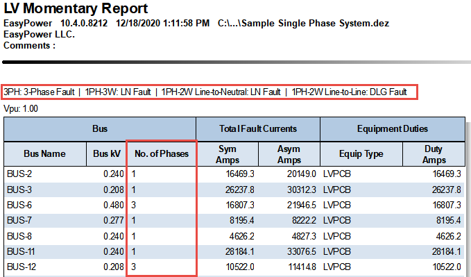Select the Bus kV column header
471x277 pixels.
(107, 153)
